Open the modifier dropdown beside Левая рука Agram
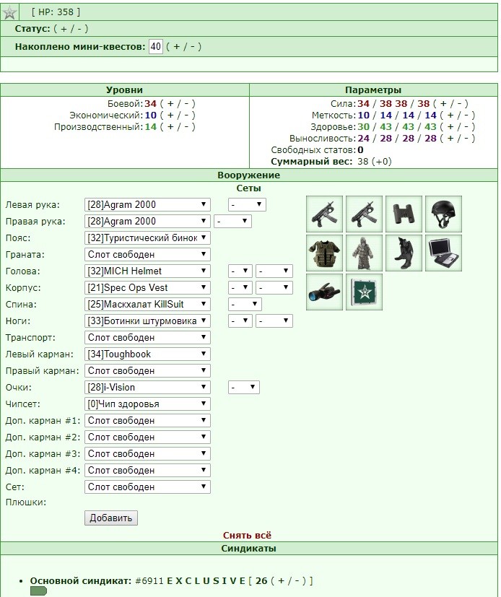Image resolution: width=501 pixels, height=597 pixels. (x=247, y=205)
